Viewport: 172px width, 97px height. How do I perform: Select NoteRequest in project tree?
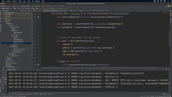tap(18, 40)
